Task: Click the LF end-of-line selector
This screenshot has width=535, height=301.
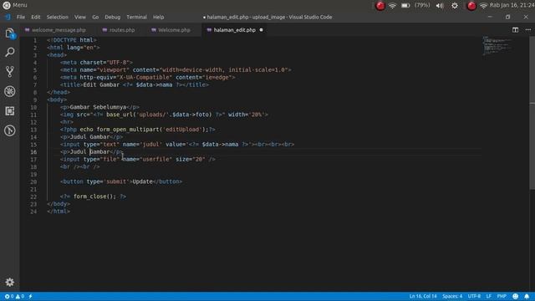Action: point(488,296)
